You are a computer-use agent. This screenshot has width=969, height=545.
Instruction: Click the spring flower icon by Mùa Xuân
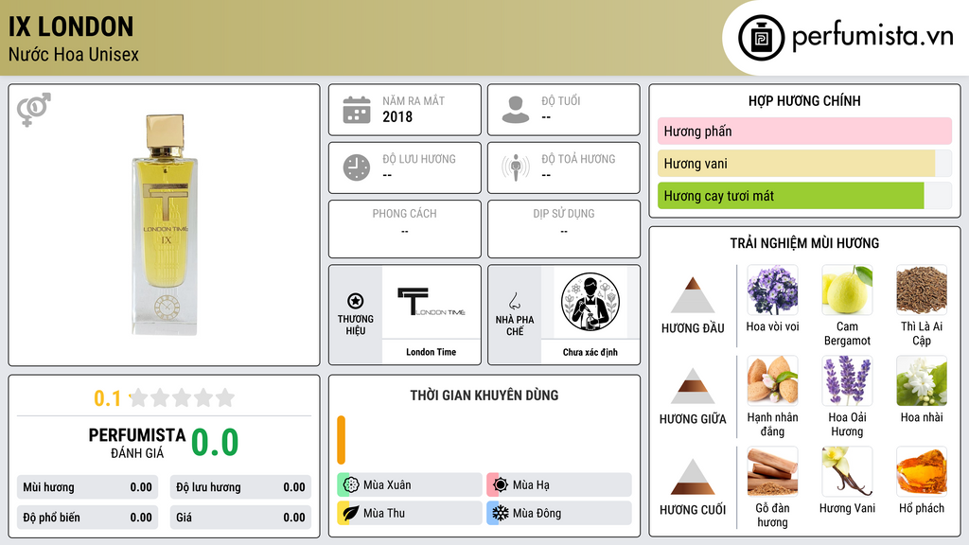[350, 485]
